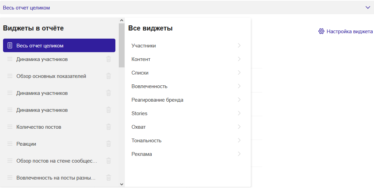
Task: Click document icon in Весь отчет целиком item
Action: (x=10, y=45)
